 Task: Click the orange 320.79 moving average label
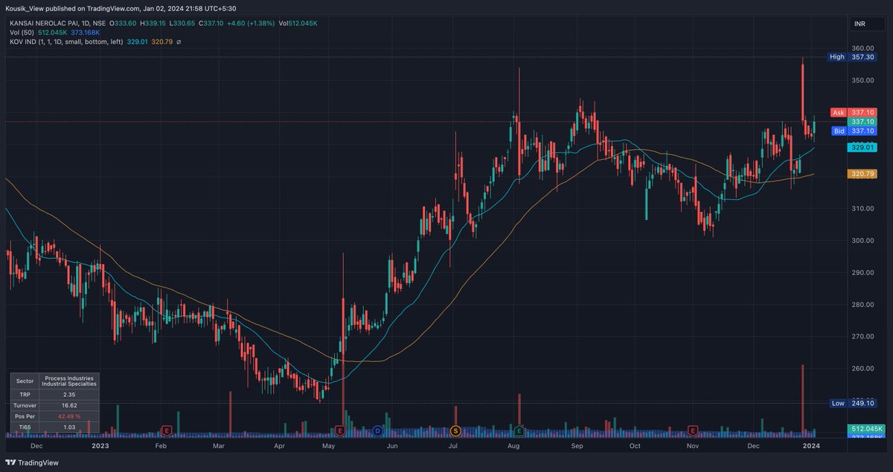coord(862,174)
